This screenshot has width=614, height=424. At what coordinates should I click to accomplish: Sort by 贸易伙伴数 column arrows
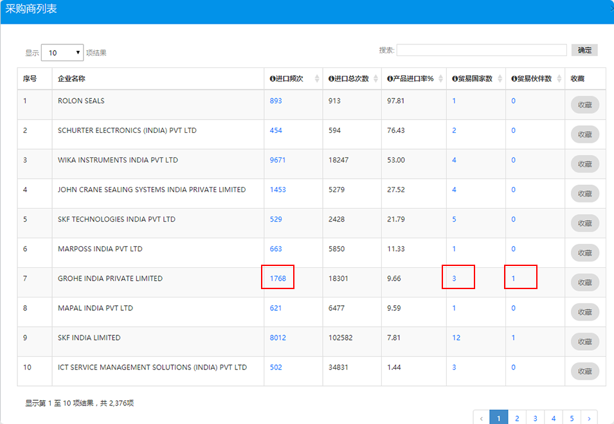(559, 78)
